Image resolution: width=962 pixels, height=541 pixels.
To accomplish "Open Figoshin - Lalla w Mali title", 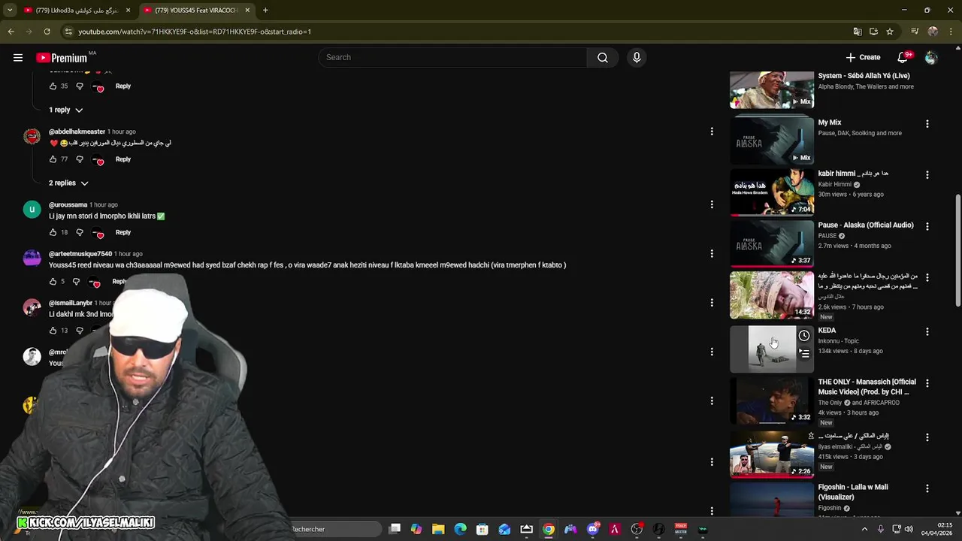I will click(x=853, y=492).
